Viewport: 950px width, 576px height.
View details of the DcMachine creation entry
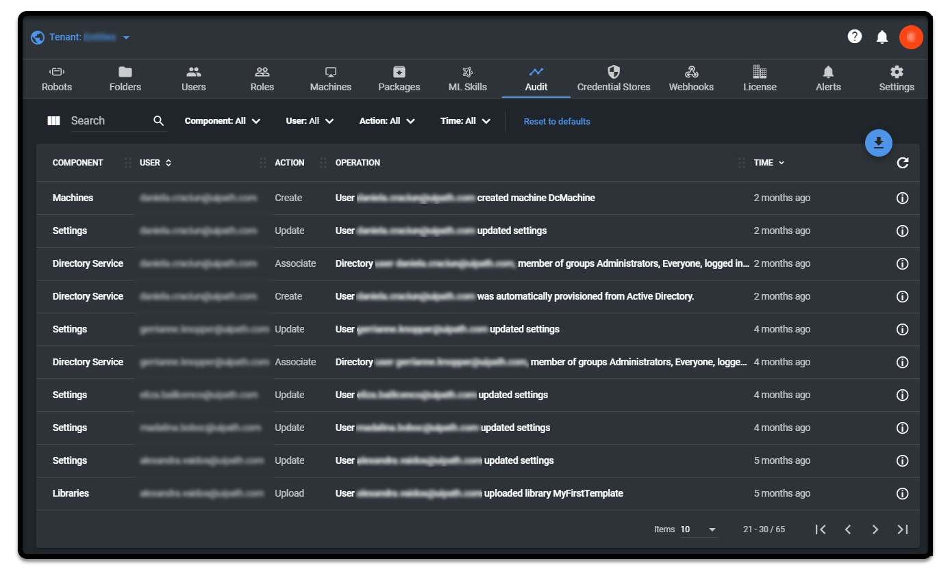click(902, 198)
